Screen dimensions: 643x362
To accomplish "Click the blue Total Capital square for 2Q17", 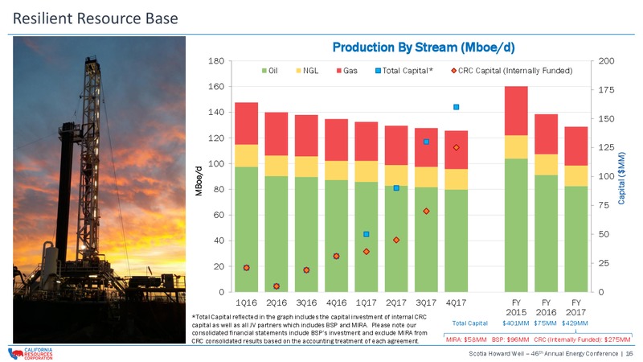I will tap(396, 188).
